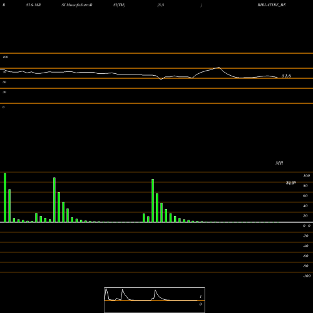Click the current RSI value 51.6
This screenshot has height=313, width=313.
click(x=286, y=76)
